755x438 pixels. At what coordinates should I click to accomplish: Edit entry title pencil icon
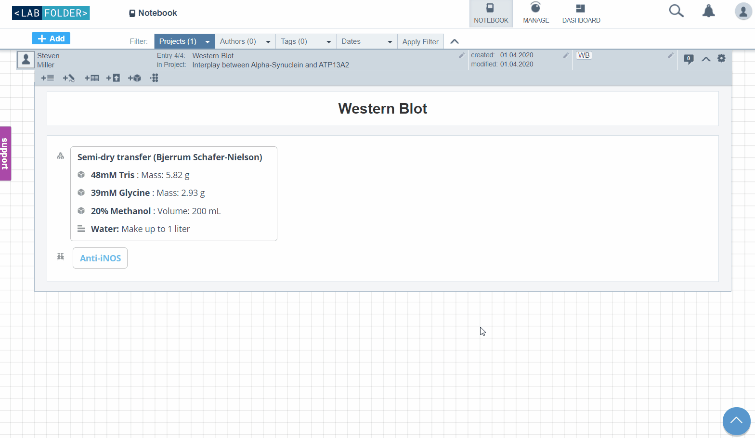(x=461, y=55)
